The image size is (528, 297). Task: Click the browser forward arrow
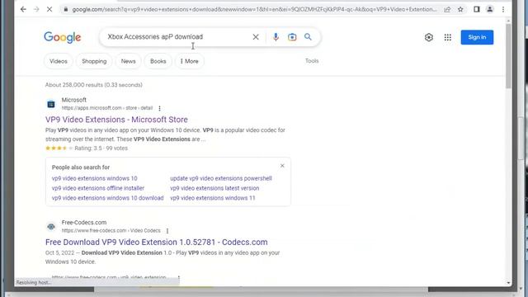tap(36, 9)
